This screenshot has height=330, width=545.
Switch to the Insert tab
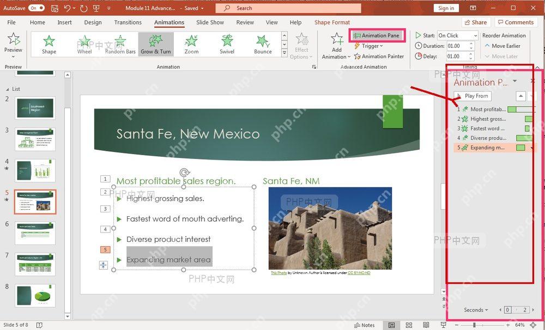tap(65, 22)
